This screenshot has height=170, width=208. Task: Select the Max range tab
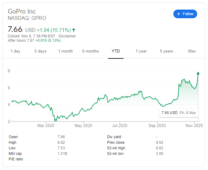coord(192,51)
